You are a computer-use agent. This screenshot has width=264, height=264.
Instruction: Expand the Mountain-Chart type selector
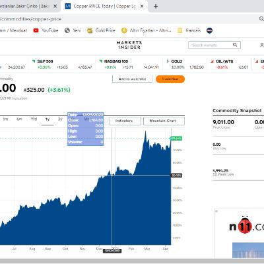click(x=164, y=121)
